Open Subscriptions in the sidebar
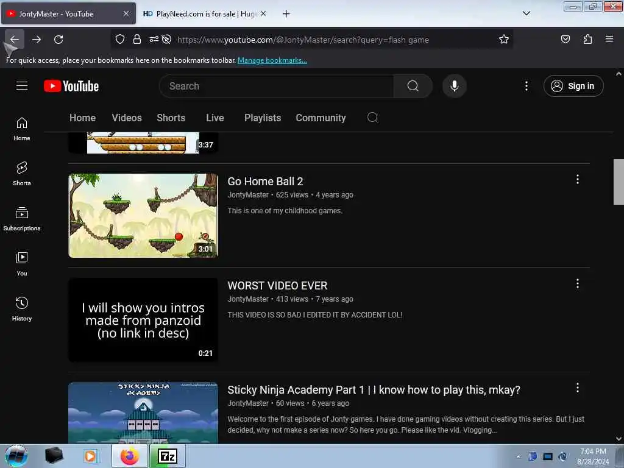 click(x=22, y=219)
